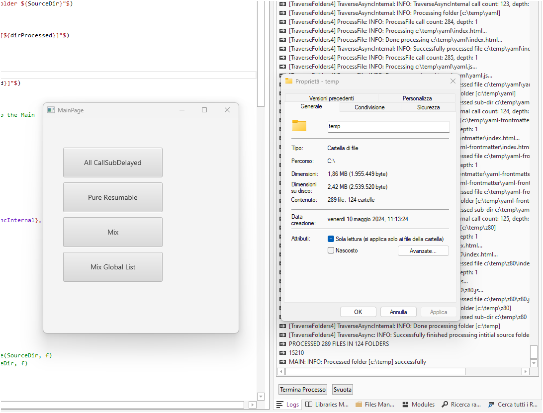The image size is (543, 413).
Task: Close the MainPage window
Action: pyautogui.click(x=227, y=110)
